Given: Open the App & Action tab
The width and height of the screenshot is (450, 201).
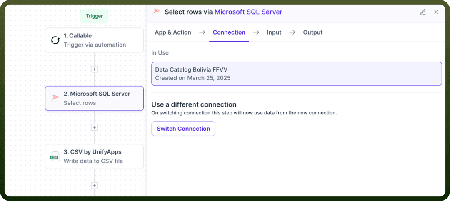Looking at the screenshot, I should (x=173, y=32).
